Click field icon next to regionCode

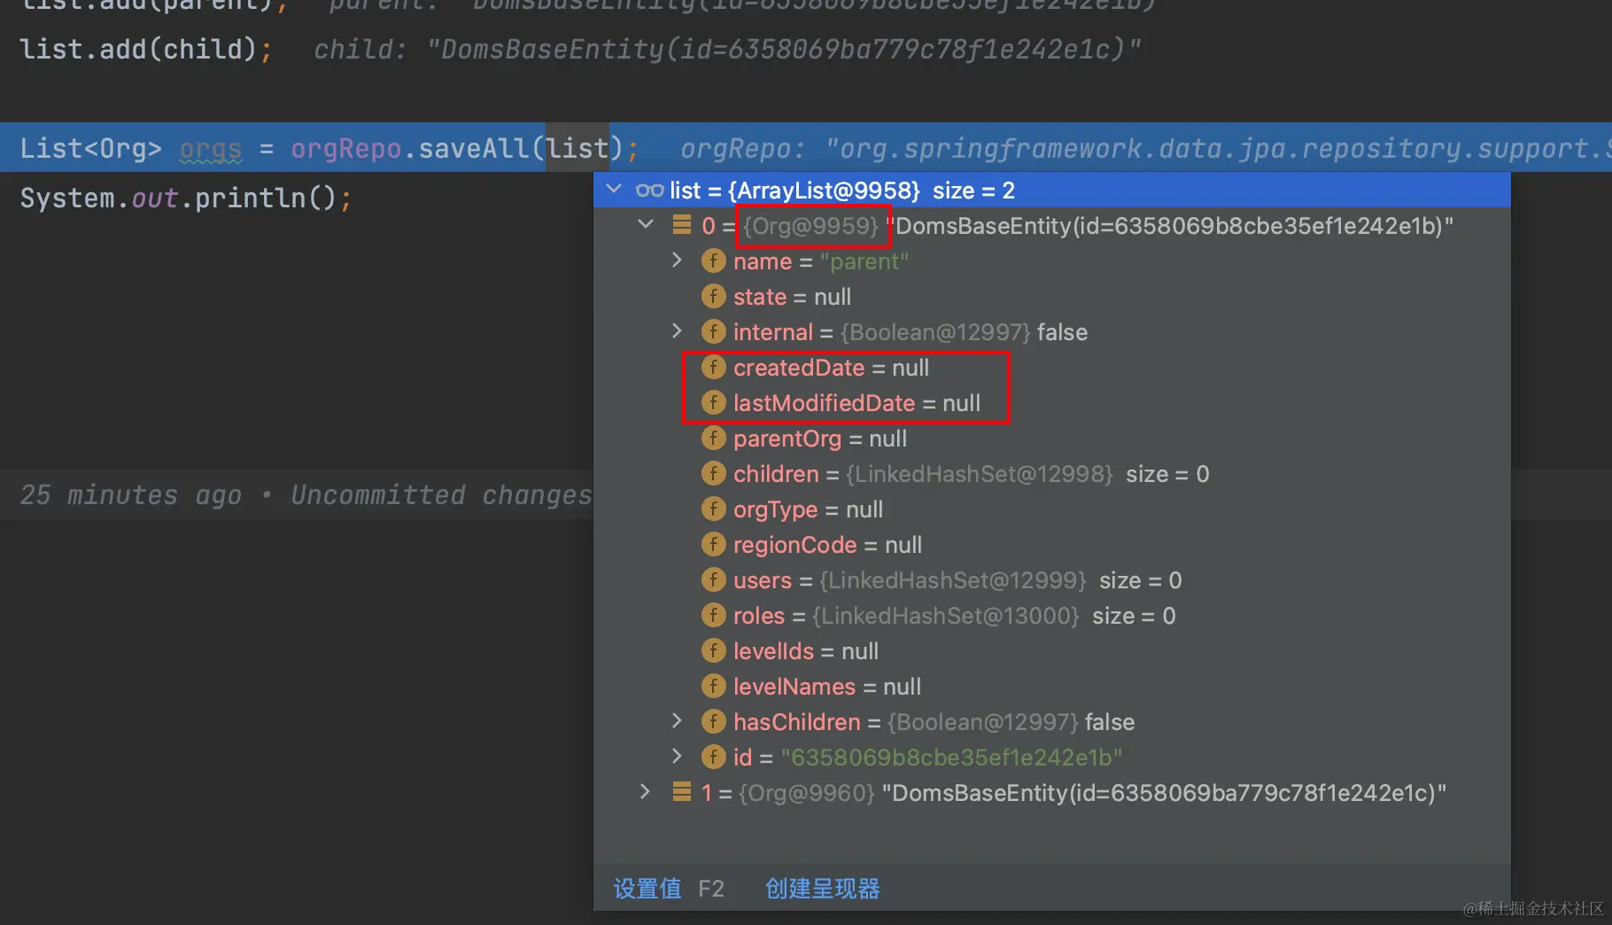pyautogui.click(x=713, y=544)
